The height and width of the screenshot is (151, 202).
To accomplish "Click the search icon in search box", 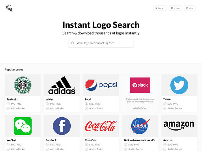I will pos(73,43).
